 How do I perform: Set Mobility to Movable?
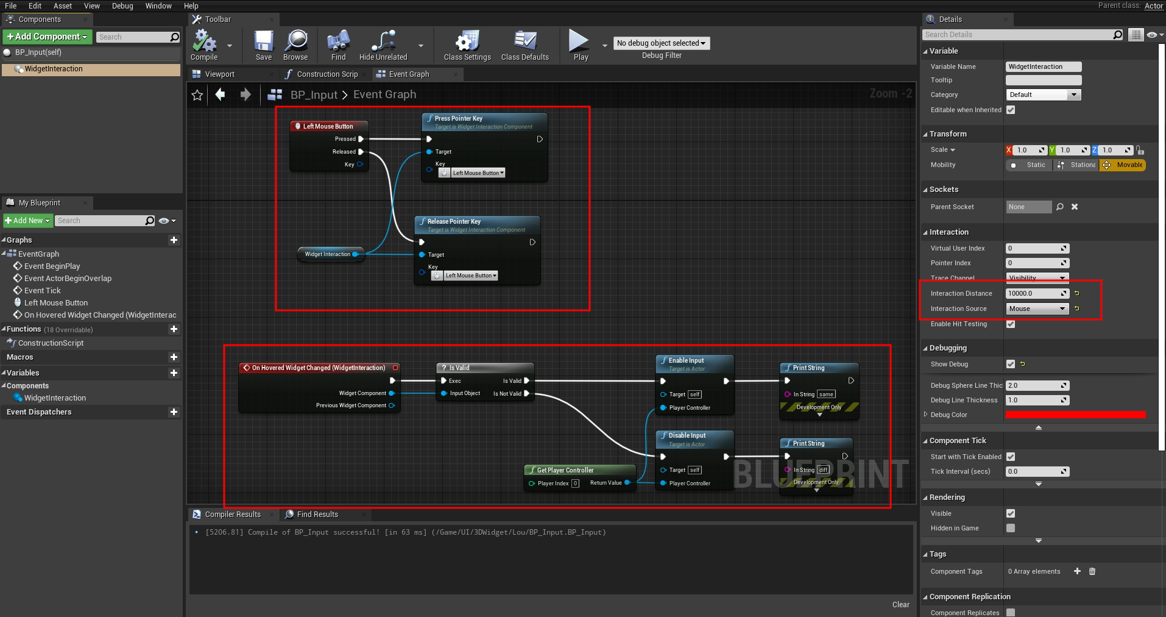(x=1123, y=165)
